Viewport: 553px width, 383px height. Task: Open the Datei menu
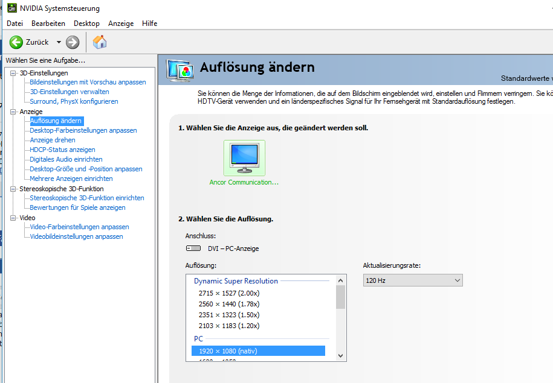tap(15, 24)
